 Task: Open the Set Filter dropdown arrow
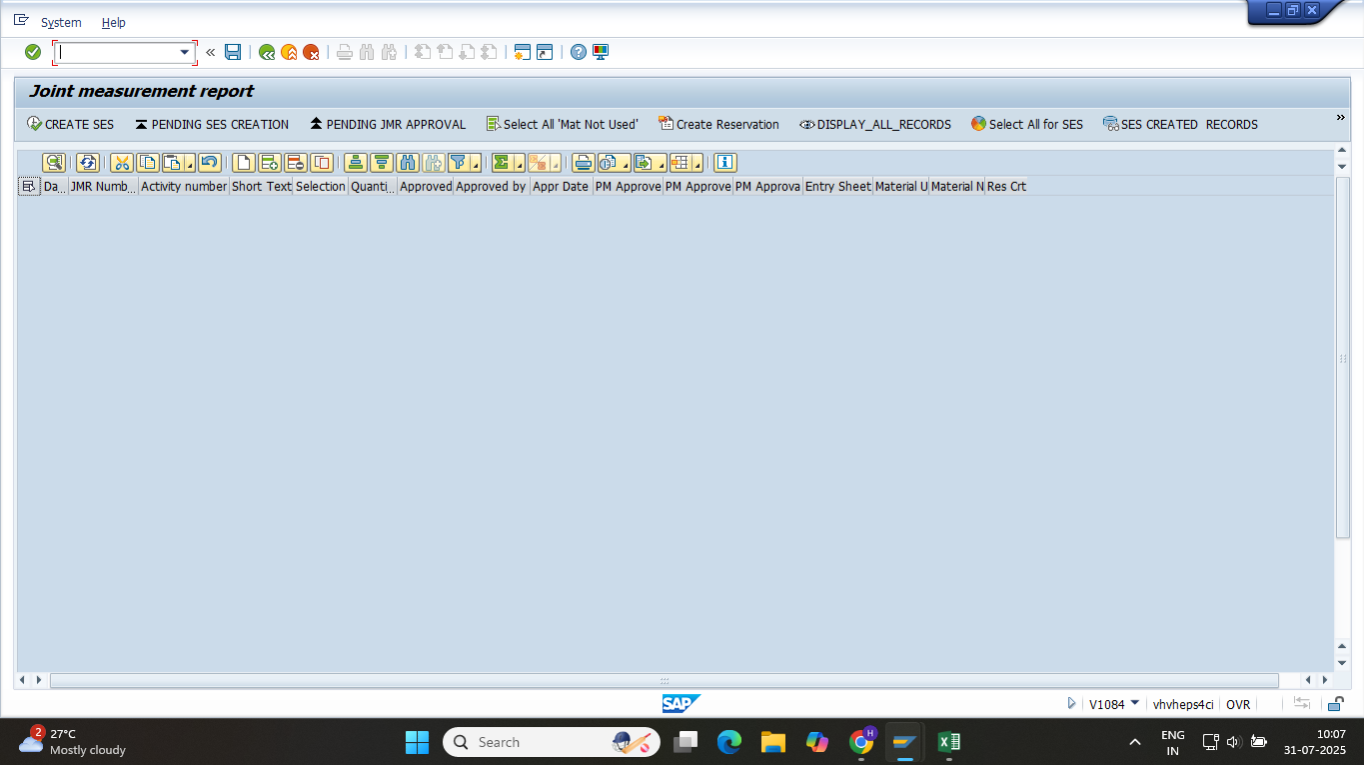pyautogui.click(x=475, y=164)
